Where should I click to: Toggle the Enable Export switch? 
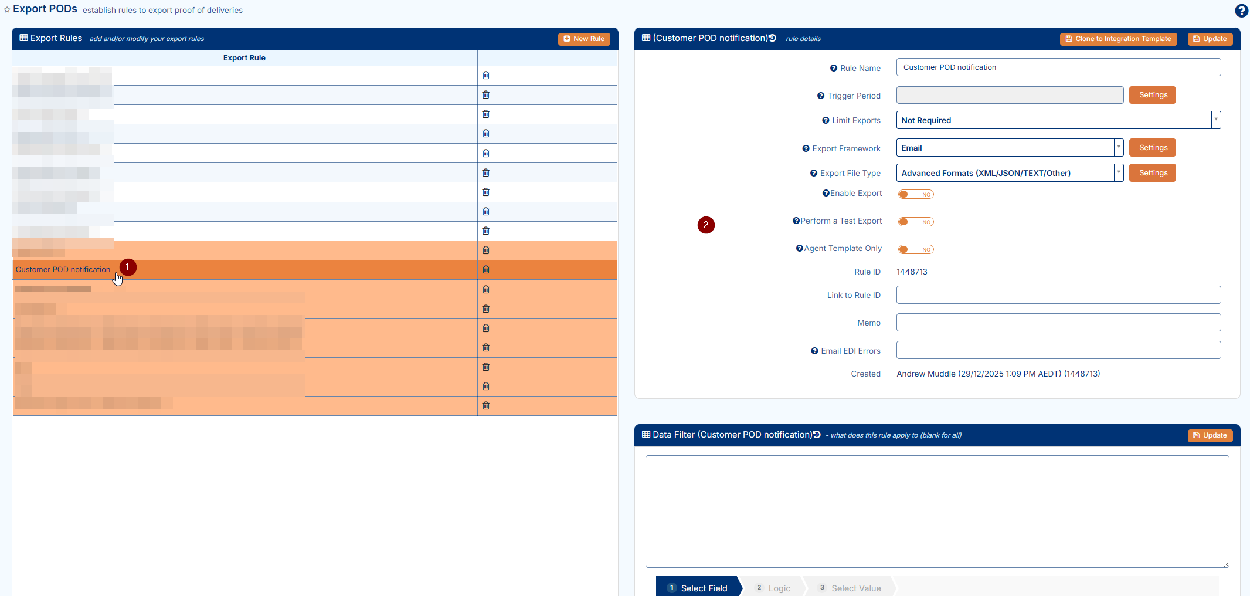tap(915, 194)
